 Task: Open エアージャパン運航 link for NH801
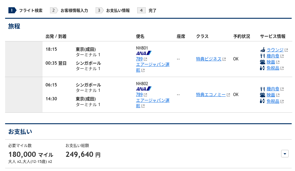(x=153, y=67)
